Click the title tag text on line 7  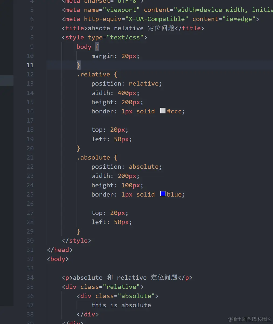point(133,28)
